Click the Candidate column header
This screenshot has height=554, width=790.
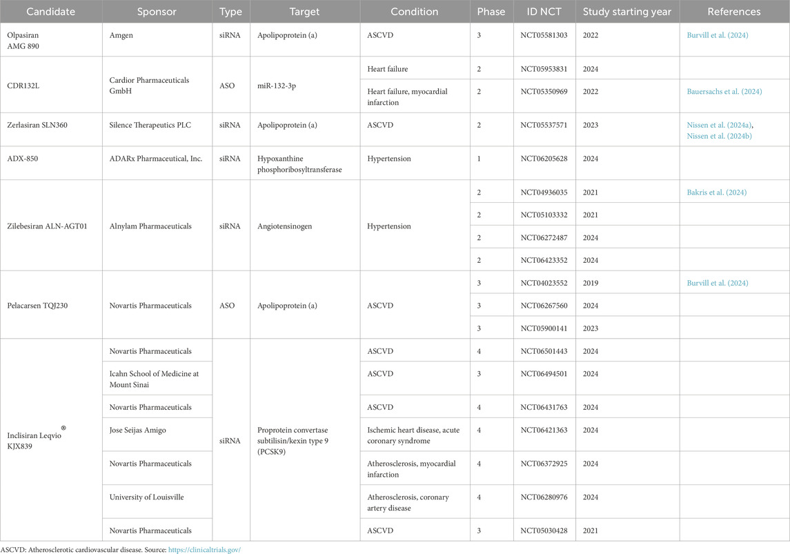pos(51,12)
